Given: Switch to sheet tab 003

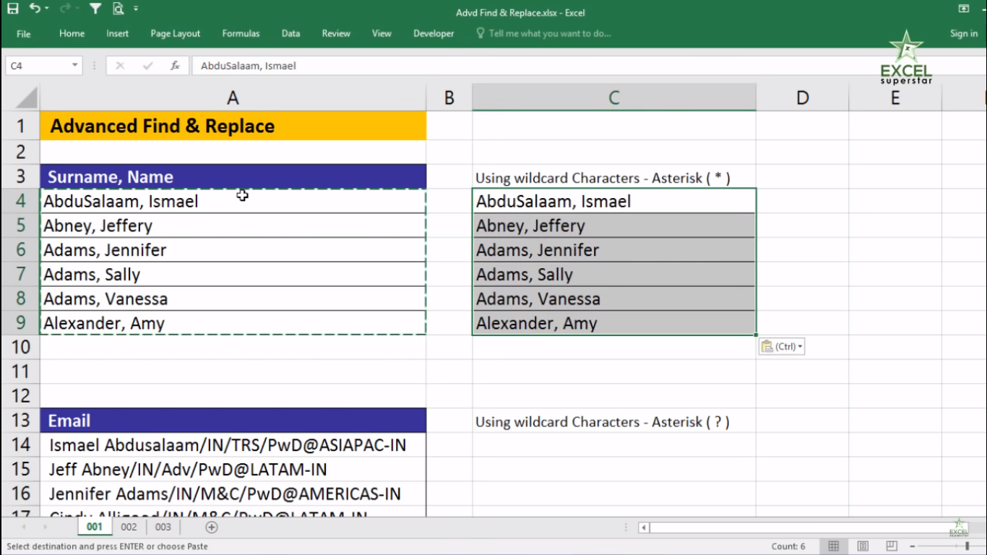Looking at the screenshot, I should coord(163,527).
